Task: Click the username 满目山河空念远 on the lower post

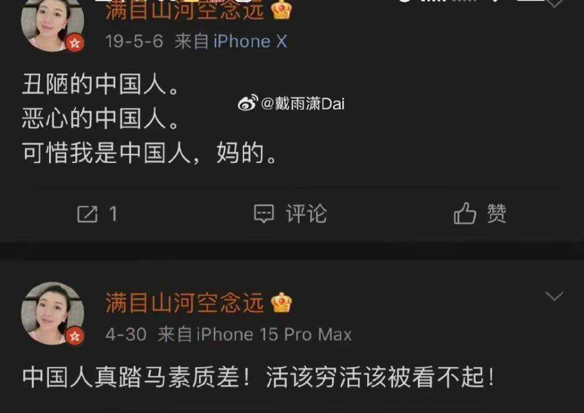Action: (x=185, y=303)
